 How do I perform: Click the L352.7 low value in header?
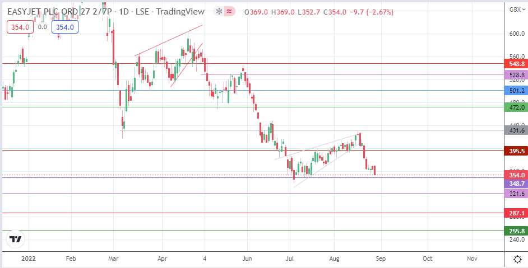tap(309, 12)
